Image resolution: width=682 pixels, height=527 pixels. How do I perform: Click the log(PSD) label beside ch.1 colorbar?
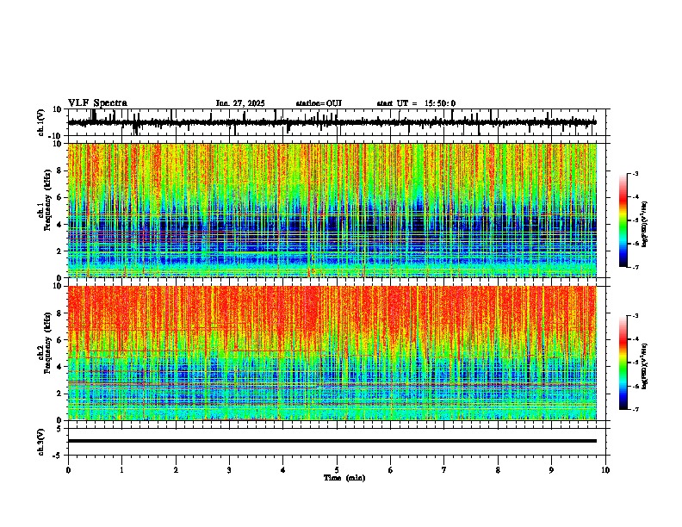pos(645,224)
